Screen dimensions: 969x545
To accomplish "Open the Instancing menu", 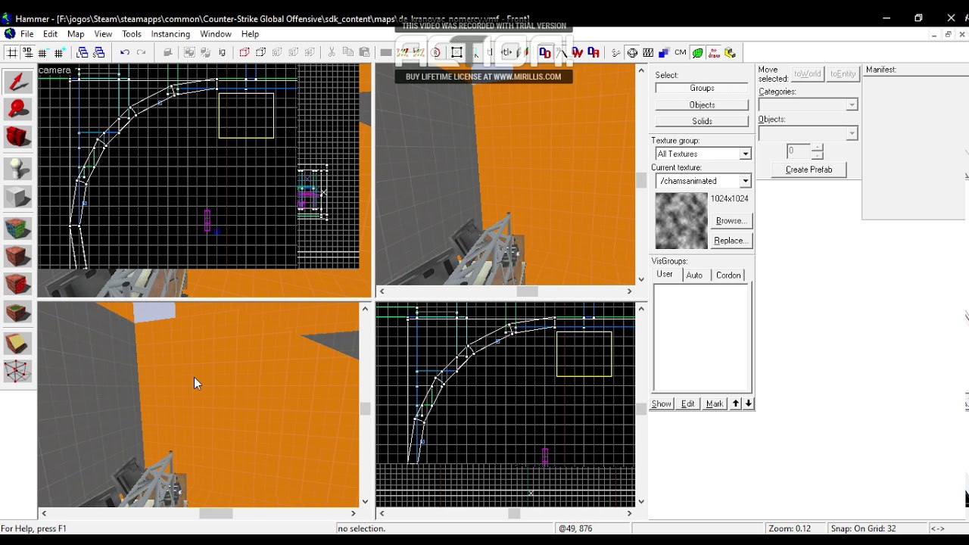I will [x=170, y=34].
